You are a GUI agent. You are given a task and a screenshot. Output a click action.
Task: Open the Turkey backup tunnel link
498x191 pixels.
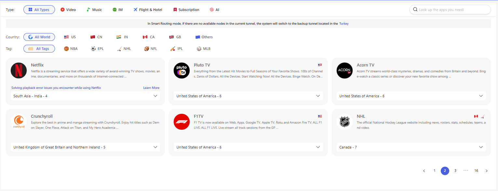click(344, 24)
